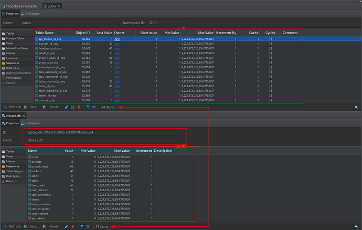Click the search magnifier in vikunja.db bottom toolbar
The width and height of the screenshot is (362, 230).
356,226
